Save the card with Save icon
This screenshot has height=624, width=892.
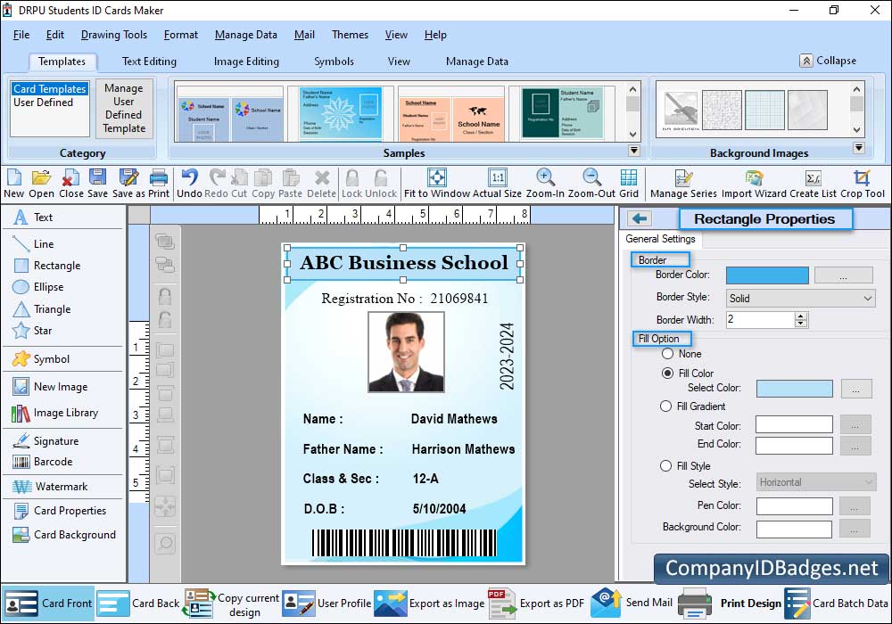point(97,183)
